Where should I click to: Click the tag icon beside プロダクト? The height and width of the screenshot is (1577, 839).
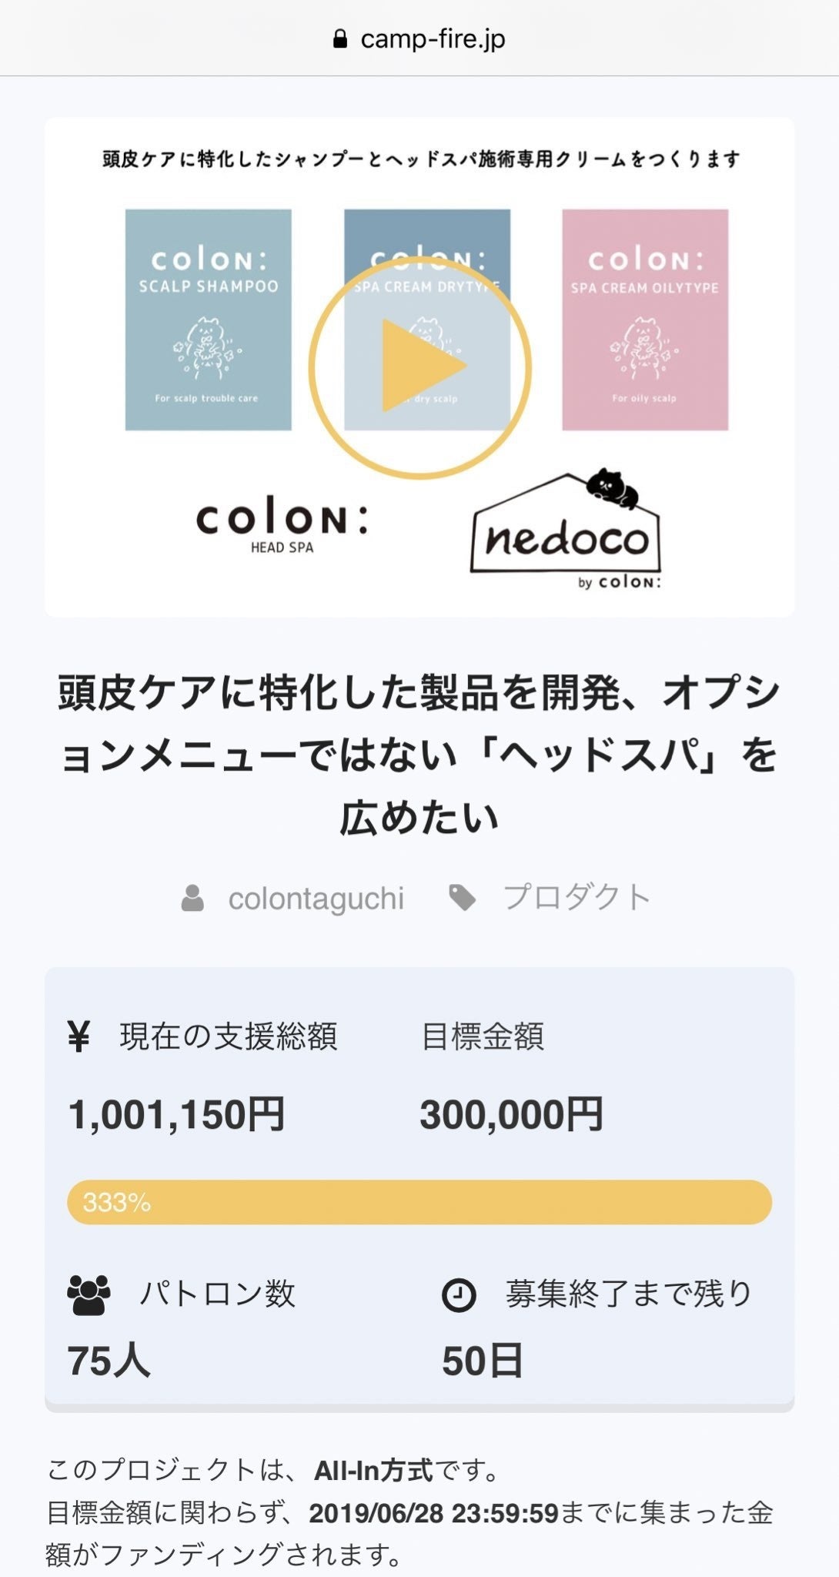462,897
